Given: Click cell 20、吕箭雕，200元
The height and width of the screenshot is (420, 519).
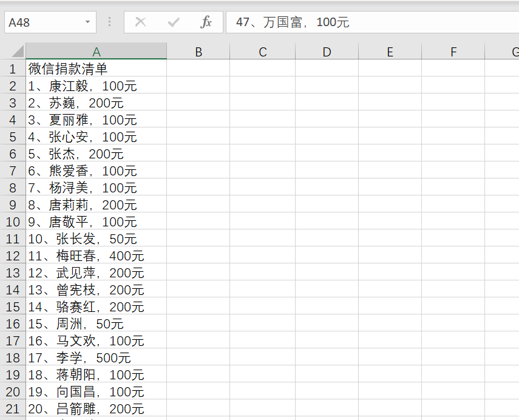Looking at the screenshot, I should tap(96, 408).
